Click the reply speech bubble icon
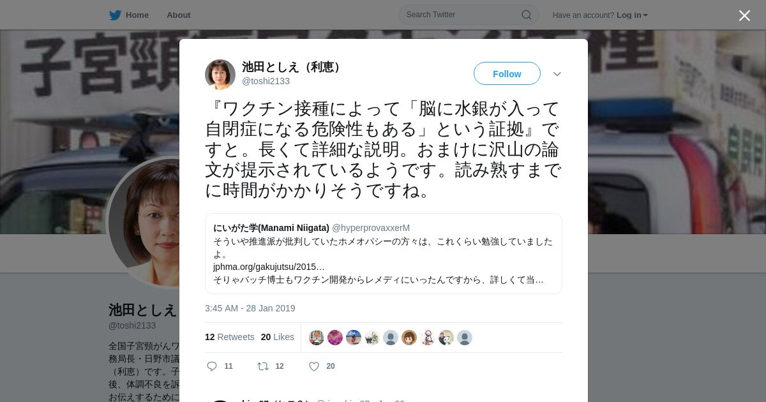Screen dimensions: 766x402 click(x=213, y=366)
